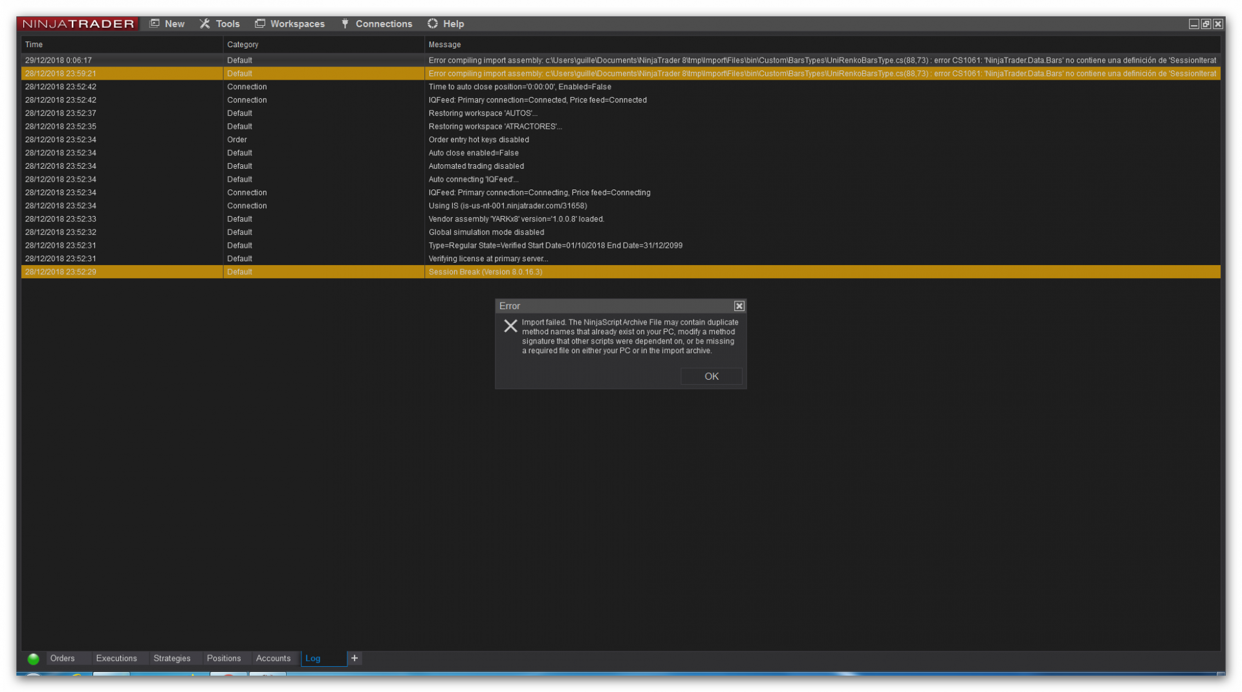Viewport: 1242px width, 692px height.
Task: Select 'Using IS (is-us-nt-001.ninjatrader.com/31658)' entry
Action: point(621,206)
